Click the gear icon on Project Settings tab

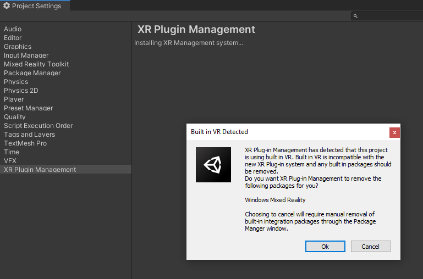pyautogui.click(x=7, y=5)
